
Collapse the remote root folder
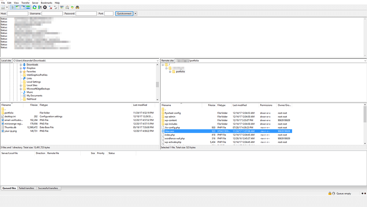(x=163, y=65)
